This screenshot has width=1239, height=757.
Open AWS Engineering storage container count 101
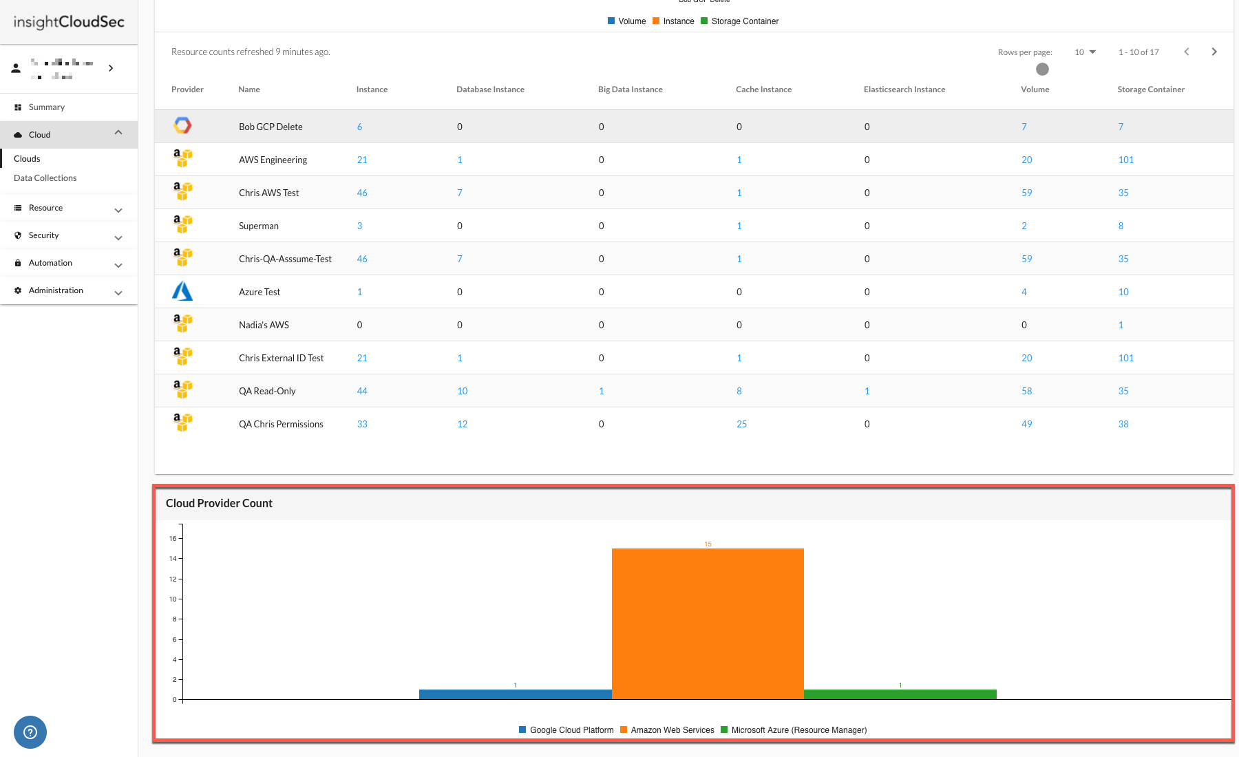pos(1126,160)
